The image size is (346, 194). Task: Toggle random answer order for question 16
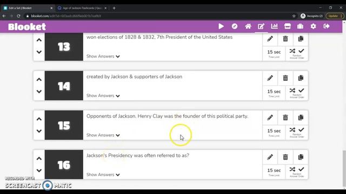[297, 172]
